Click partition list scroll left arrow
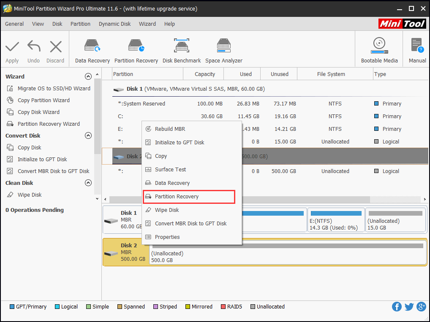Screen dimensions: 430x322 pos(106,199)
